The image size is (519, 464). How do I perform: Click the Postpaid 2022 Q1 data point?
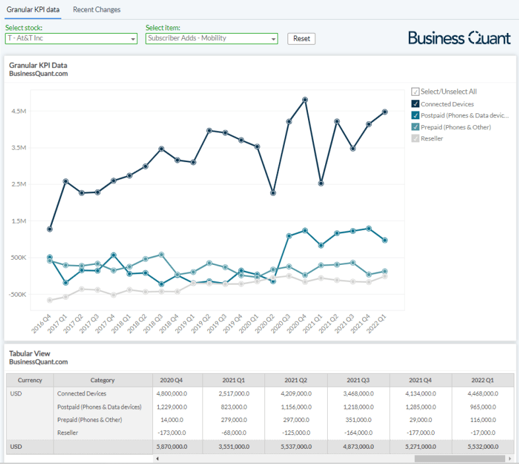pos(384,240)
